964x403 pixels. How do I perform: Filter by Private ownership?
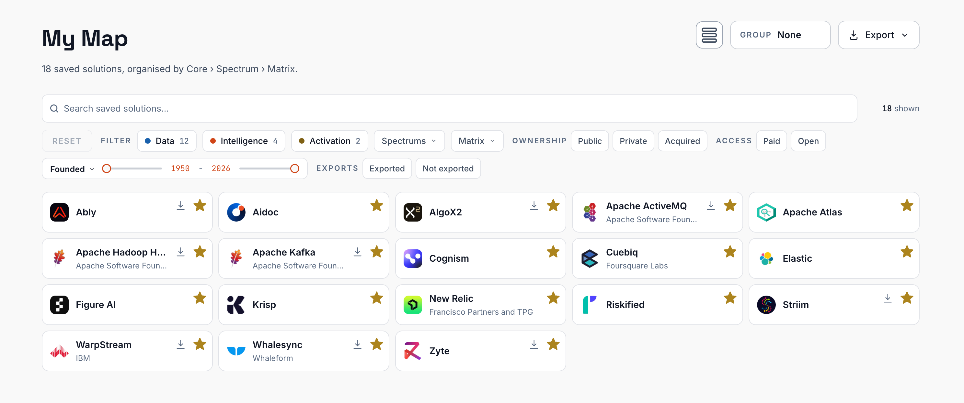point(633,141)
